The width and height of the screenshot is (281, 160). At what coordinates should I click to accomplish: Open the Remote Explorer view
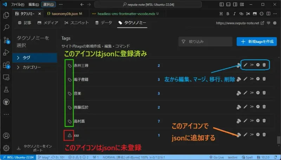[x=6, y=78]
